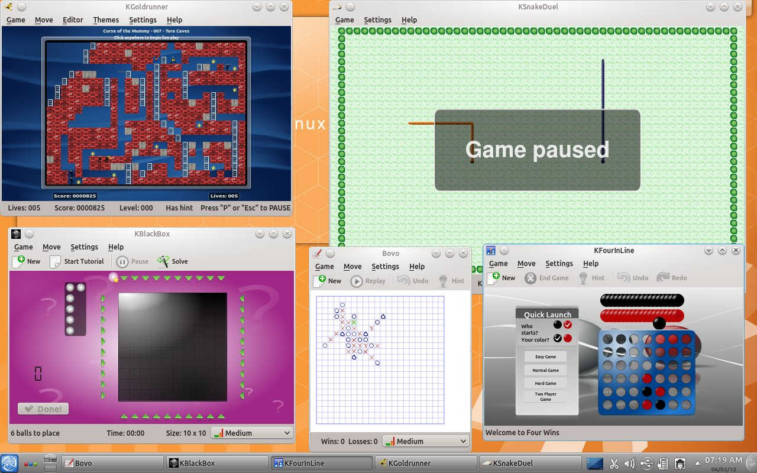Open the Editor menu in KGoldrunner

(73, 20)
